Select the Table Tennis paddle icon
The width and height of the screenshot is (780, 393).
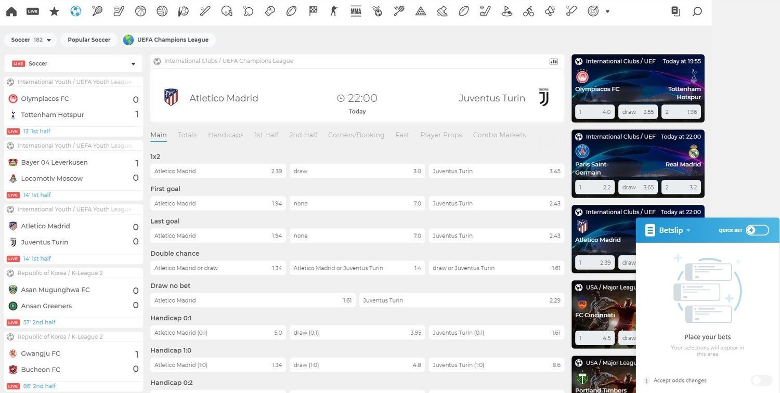[249, 11]
